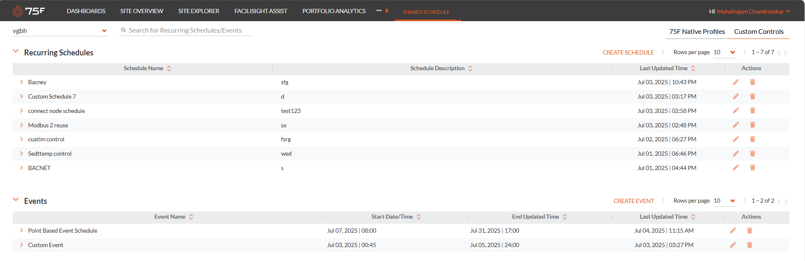805x261 pixels.
Task: Go to next page of events
Action: coord(786,201)
